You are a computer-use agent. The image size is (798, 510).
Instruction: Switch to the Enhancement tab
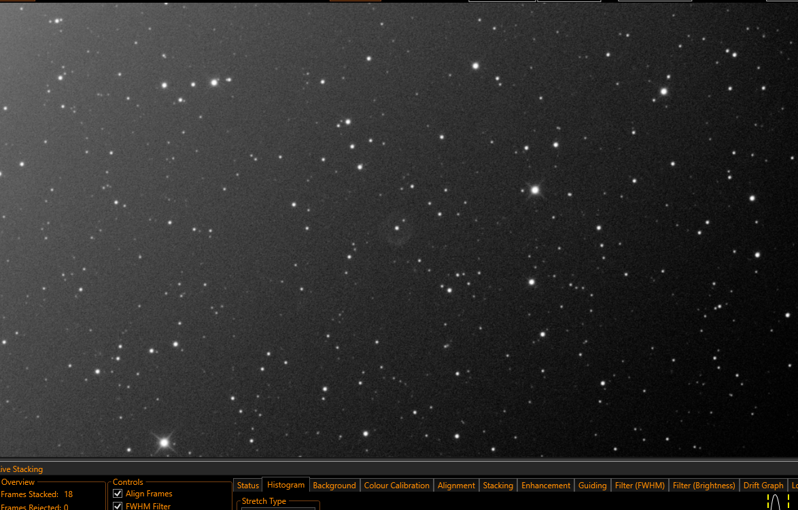tap(546, 486)
